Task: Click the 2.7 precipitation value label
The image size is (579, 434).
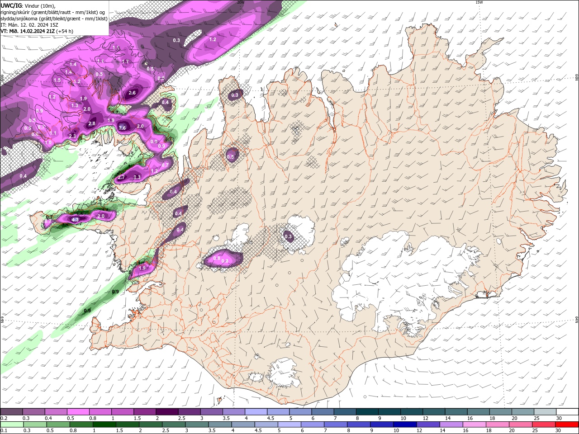Action: point(121,178)
